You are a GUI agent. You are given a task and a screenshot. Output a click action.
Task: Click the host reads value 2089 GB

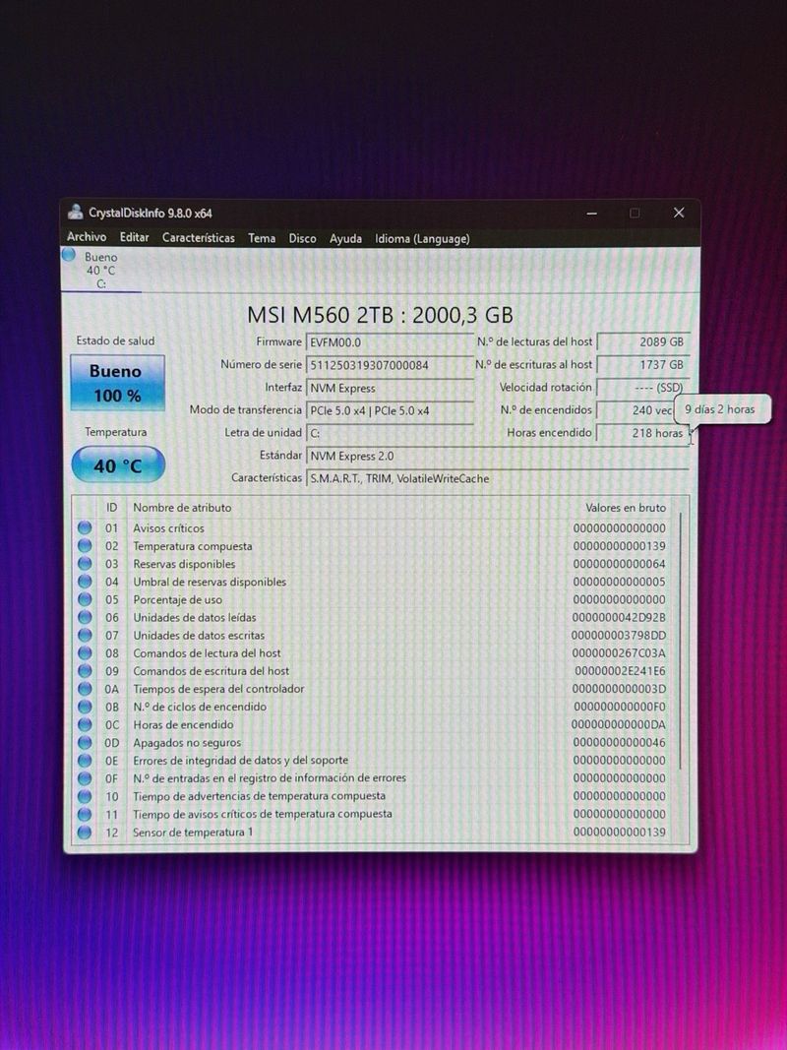coord(643,341)
